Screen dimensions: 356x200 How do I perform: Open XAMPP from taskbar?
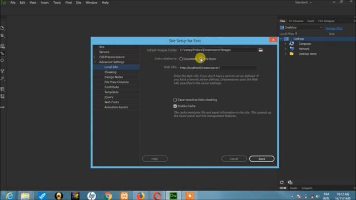[x=124, y=196]
